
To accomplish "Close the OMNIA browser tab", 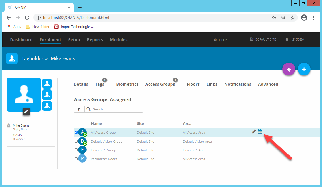I will click(x=69, y=7).
